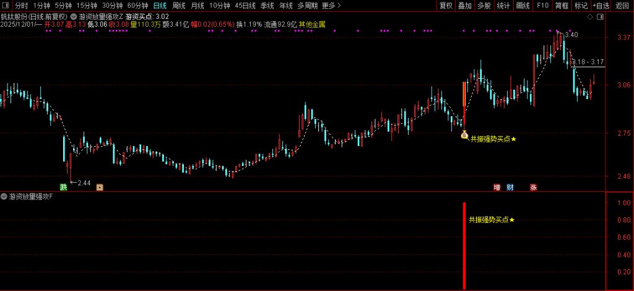Viewport: 634px width, 291px height.
Task: Click the 2.75 price axis label
Action: coord(624,133)
